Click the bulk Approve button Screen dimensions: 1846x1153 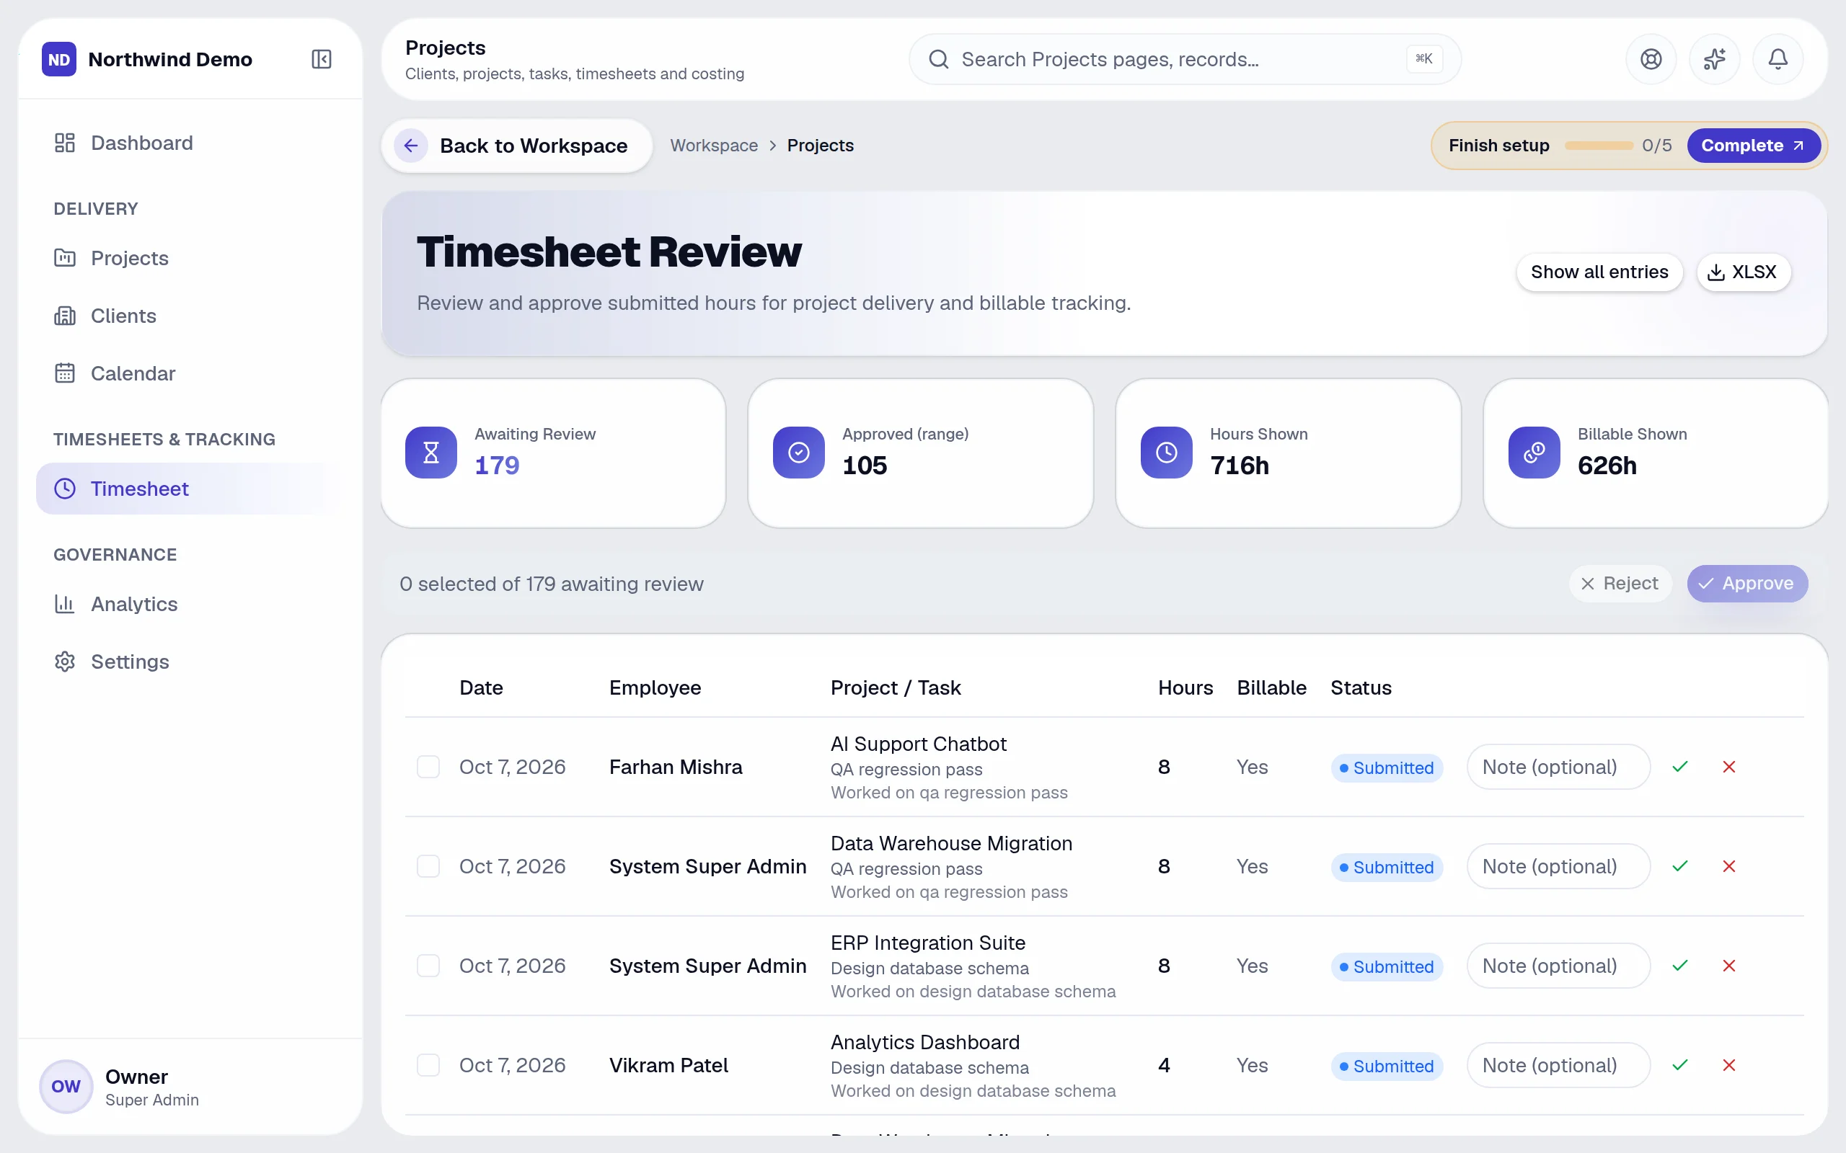(x=1746, y=584)
